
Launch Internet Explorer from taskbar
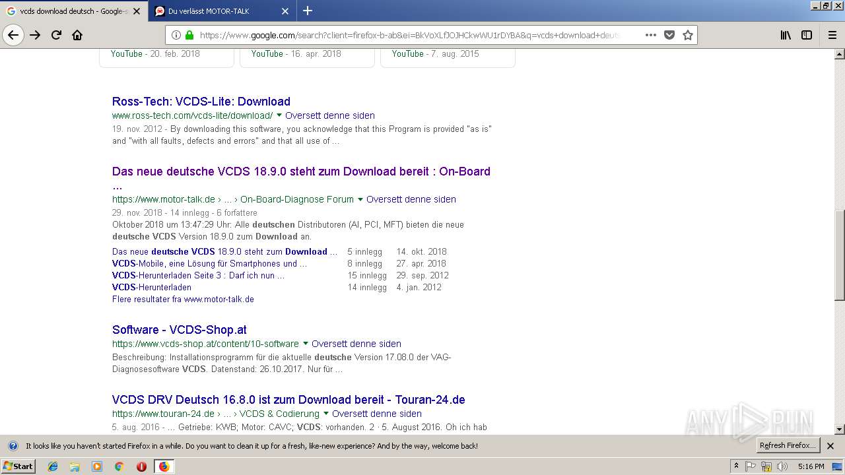53,466
